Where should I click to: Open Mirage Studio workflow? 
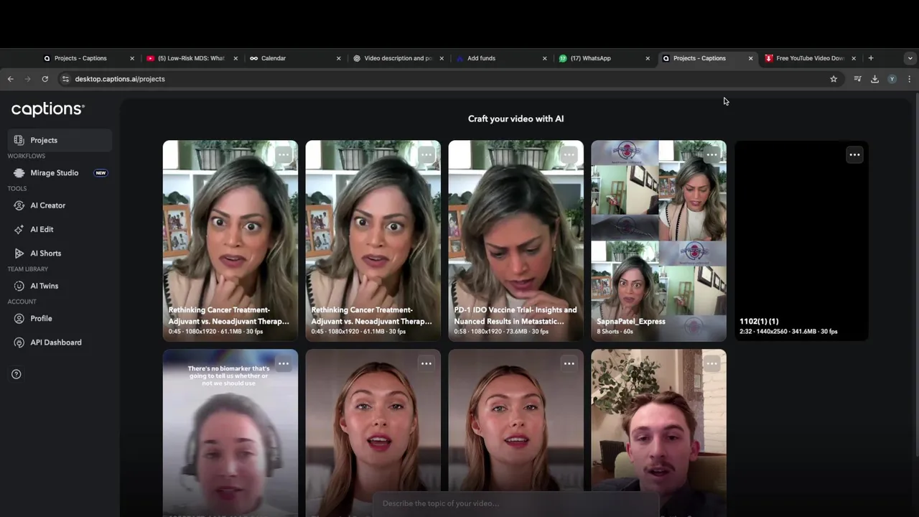tap(59, 173)
